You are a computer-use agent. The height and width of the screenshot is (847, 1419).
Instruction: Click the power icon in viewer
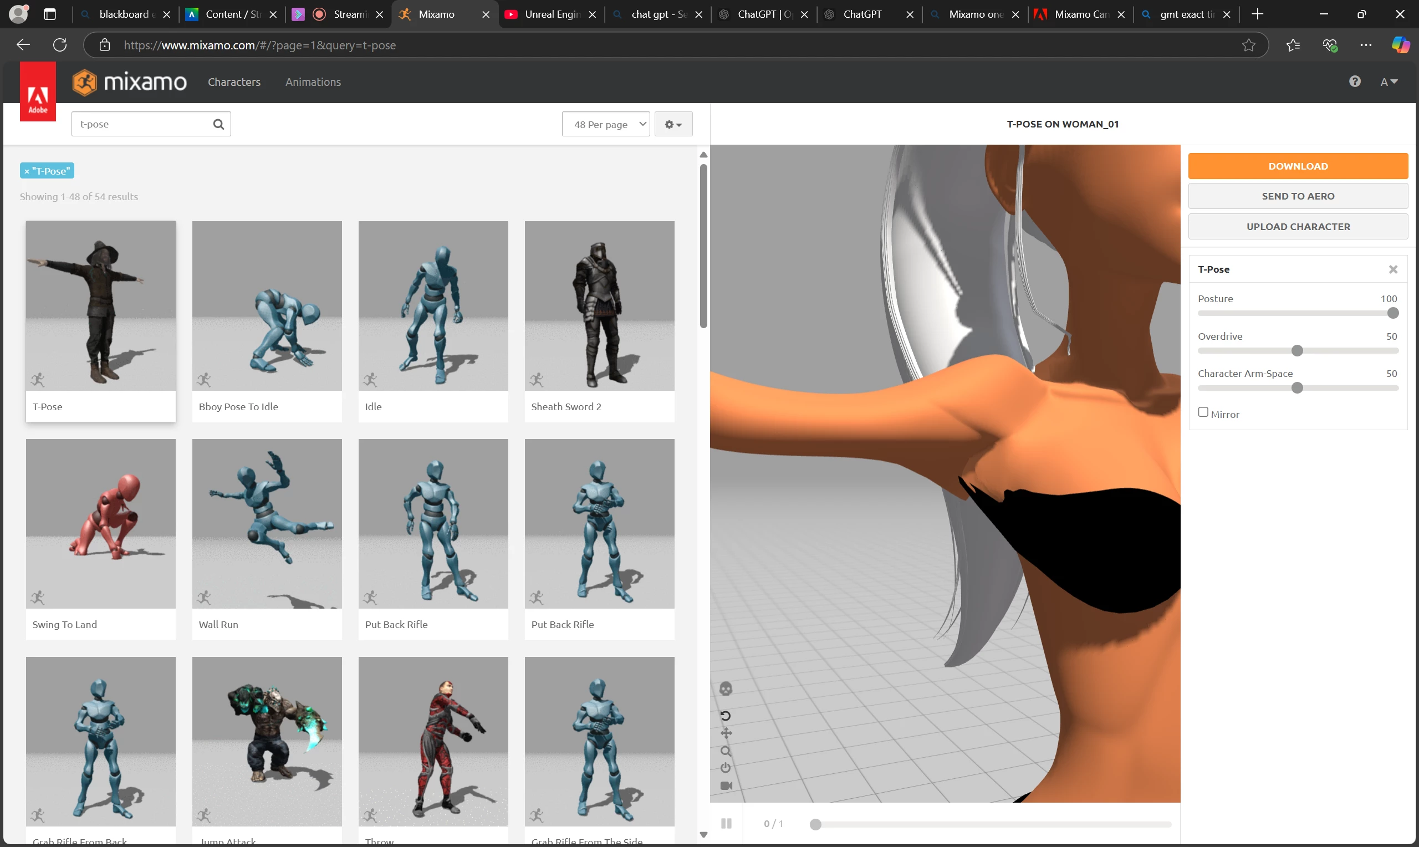click(725, 768)
